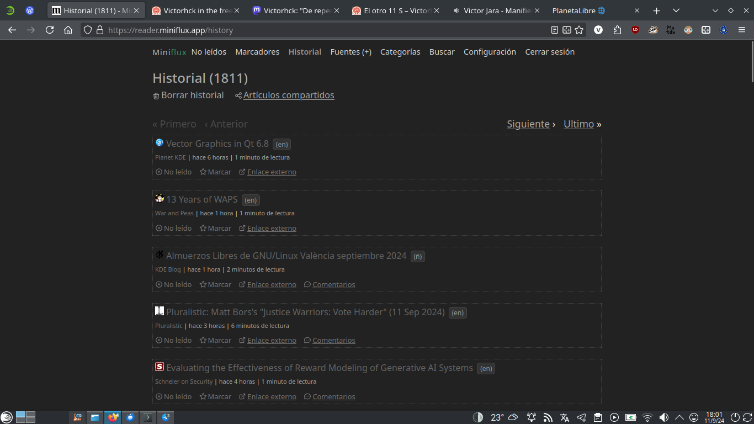Screen dimensions: 754x424
Task: Open Buscar in Miniflux menu
Action: tap(442, 52)
